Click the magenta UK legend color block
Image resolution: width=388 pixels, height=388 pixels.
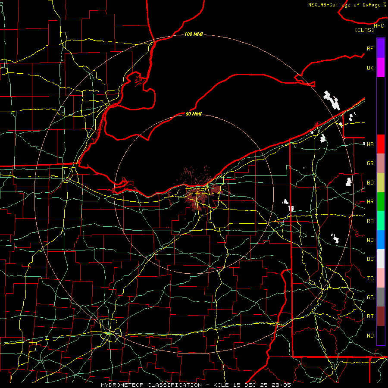point(381,68)
